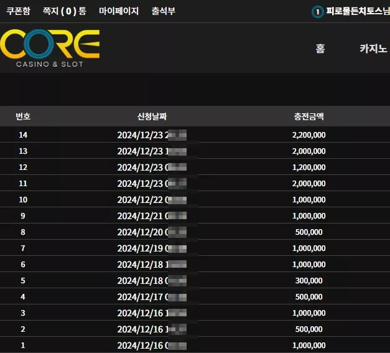Image resolution: width=390 pixels, height=353 pixels.
Task: Click the 1,000,000 amount in row 1
Action: click(x=309, y=345)
